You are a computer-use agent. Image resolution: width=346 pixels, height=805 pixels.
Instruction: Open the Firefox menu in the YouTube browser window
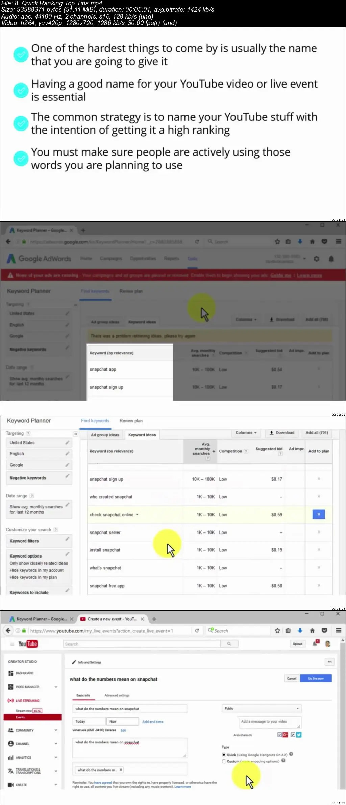[338, 630]
